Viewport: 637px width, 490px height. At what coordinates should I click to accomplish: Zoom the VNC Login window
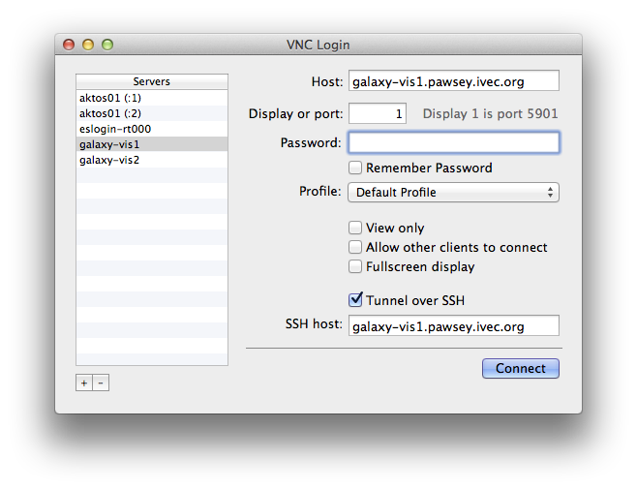point(107,45)
